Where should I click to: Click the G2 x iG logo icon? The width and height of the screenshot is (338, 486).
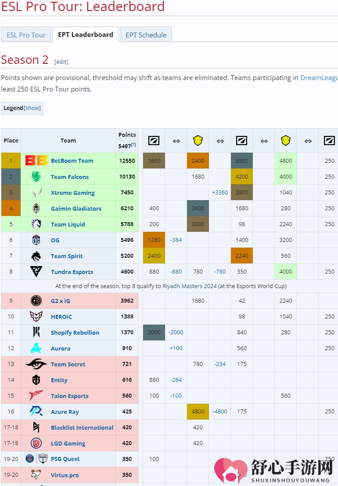pyautogui.click(x=36, y=301)
